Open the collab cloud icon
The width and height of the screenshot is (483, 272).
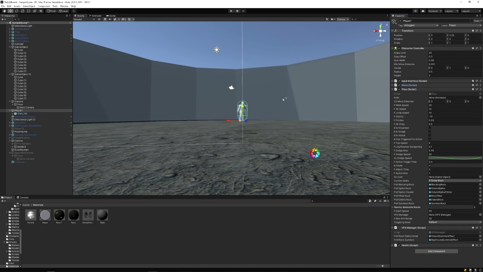pyautogui.click(x=423, y=11)
